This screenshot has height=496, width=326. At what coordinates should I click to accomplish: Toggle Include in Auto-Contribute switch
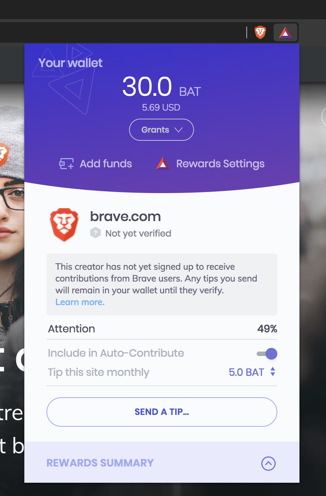267,354
